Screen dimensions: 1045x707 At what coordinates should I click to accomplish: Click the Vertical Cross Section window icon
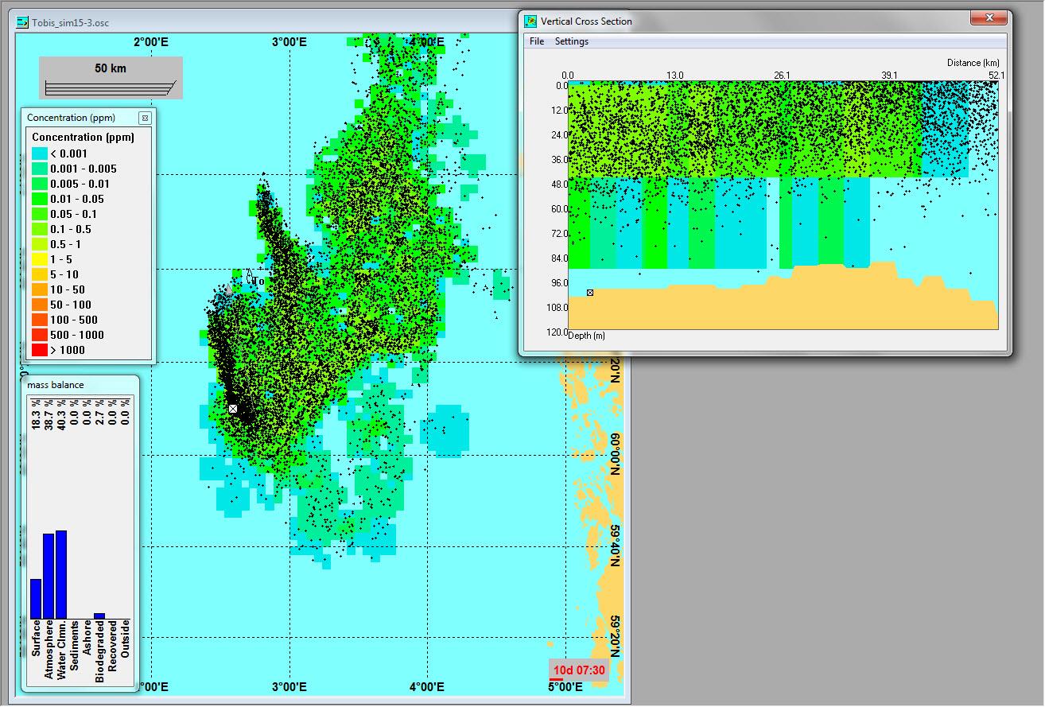pos(530,21)
